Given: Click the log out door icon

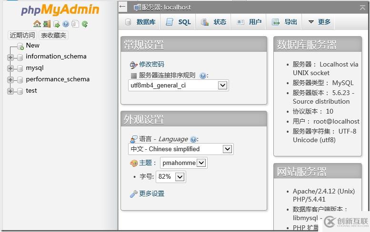Looking at the screenshot, I should tap(47, 24).
